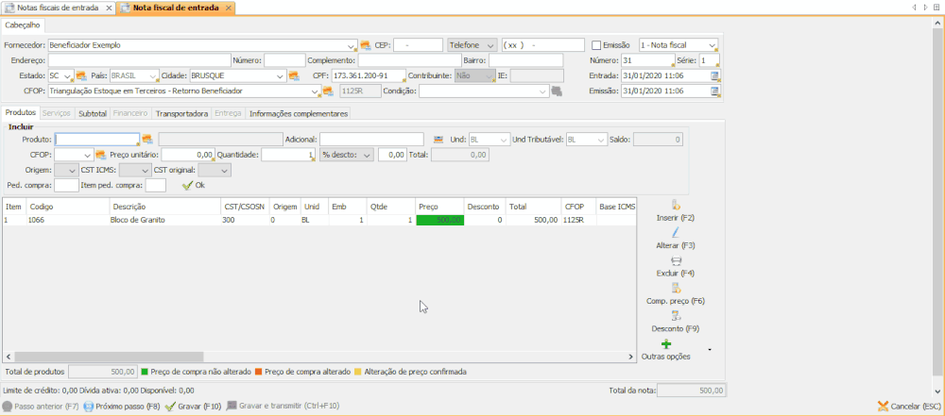Viewport: 945px width, 416px height.
Task: Open the Cidade dropdown showing BRUSQUE
Action: 280,75
